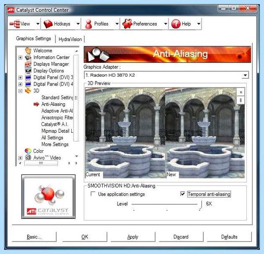Enable Use application settings checkbox
This screenshot has height=254, width=264.
click(x=93, y=194)
